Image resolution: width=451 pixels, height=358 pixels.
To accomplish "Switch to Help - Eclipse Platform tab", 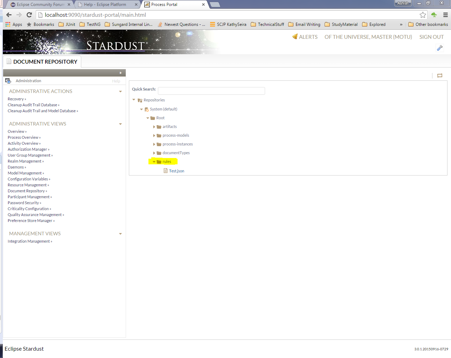I will click(x=107, y=5).
